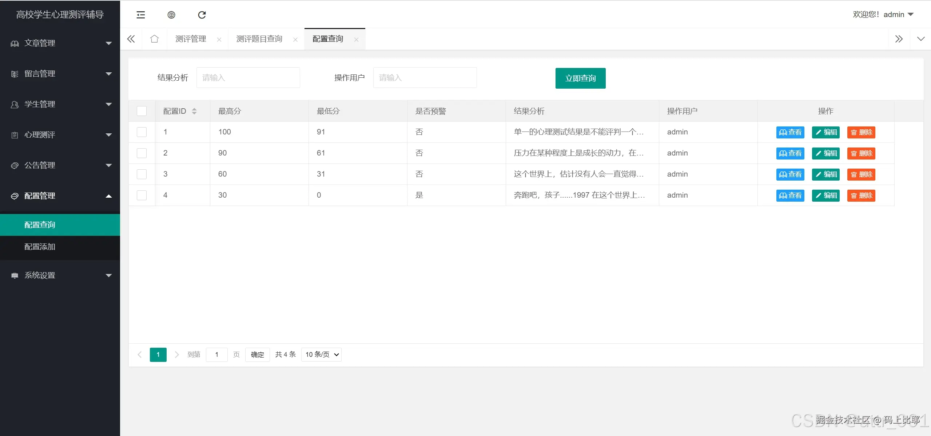Delete the config row with ID 1
Viewport: 931px width, 436px height.
(x=861, y=132)
